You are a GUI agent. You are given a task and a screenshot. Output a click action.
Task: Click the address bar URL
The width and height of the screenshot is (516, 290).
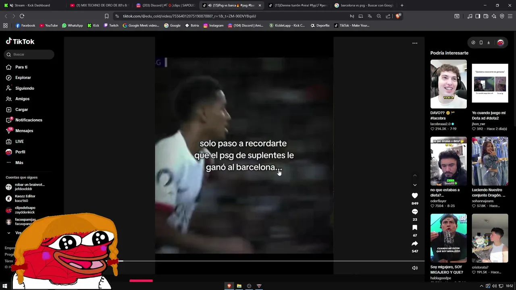189,16
